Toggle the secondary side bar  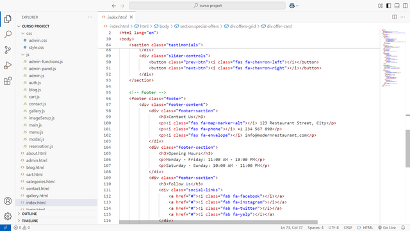405,6
